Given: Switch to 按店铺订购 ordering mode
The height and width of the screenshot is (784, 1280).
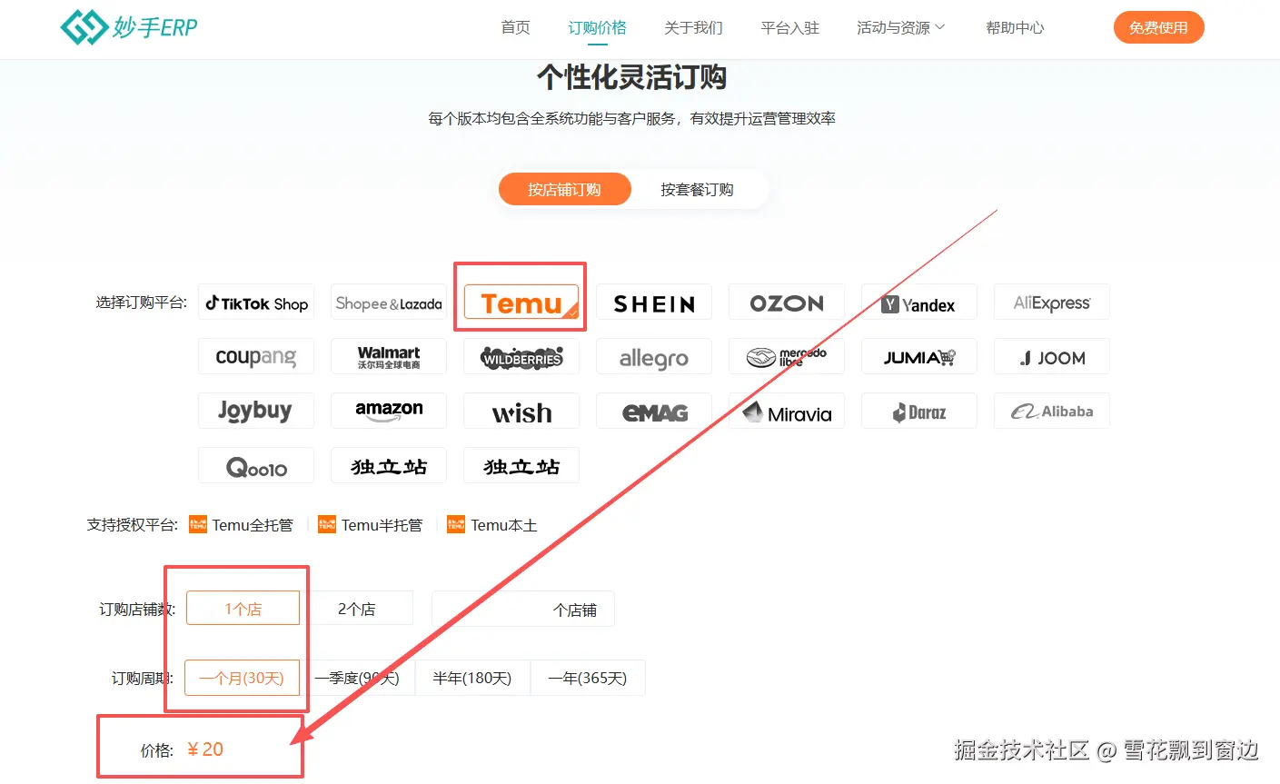Looking at the screenshot, I should click(564, 189).
